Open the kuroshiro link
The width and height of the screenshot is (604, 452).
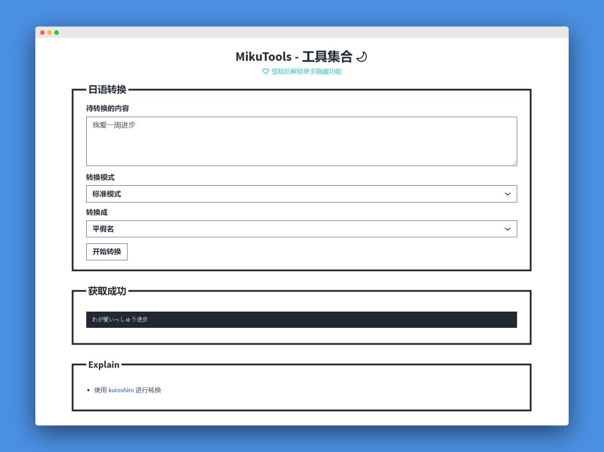point(121,390)
